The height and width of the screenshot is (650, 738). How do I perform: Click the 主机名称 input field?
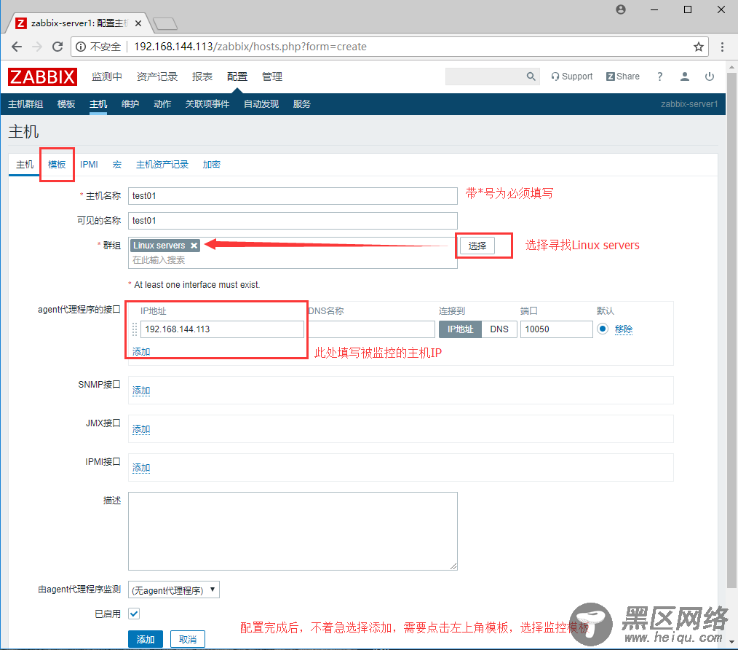[293, 196]
